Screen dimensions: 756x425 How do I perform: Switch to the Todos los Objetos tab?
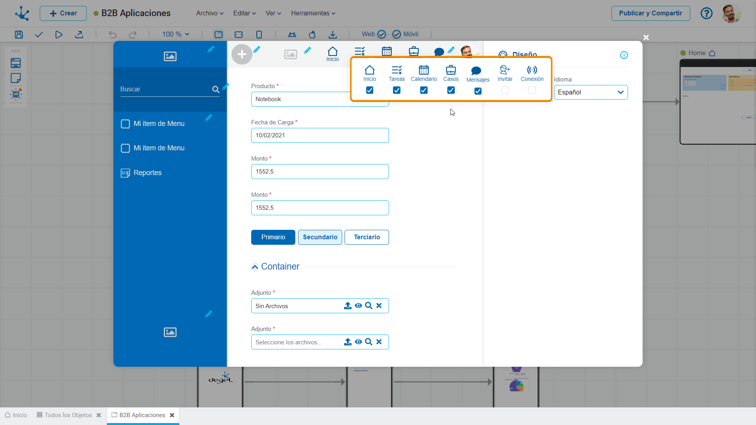point(68,415)
